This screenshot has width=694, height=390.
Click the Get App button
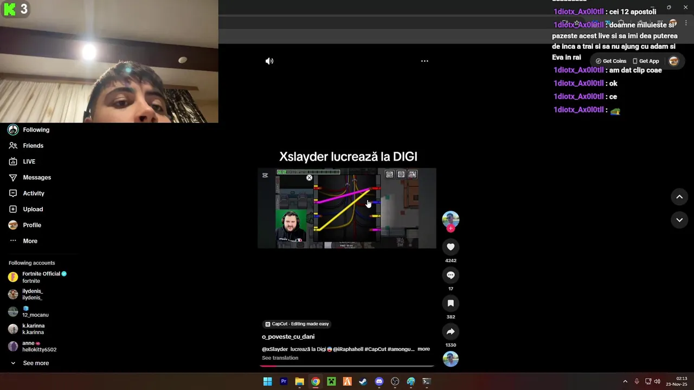click(646, 61)
